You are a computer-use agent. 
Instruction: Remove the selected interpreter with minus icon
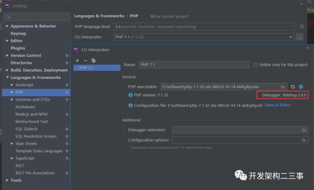[85, 61]
